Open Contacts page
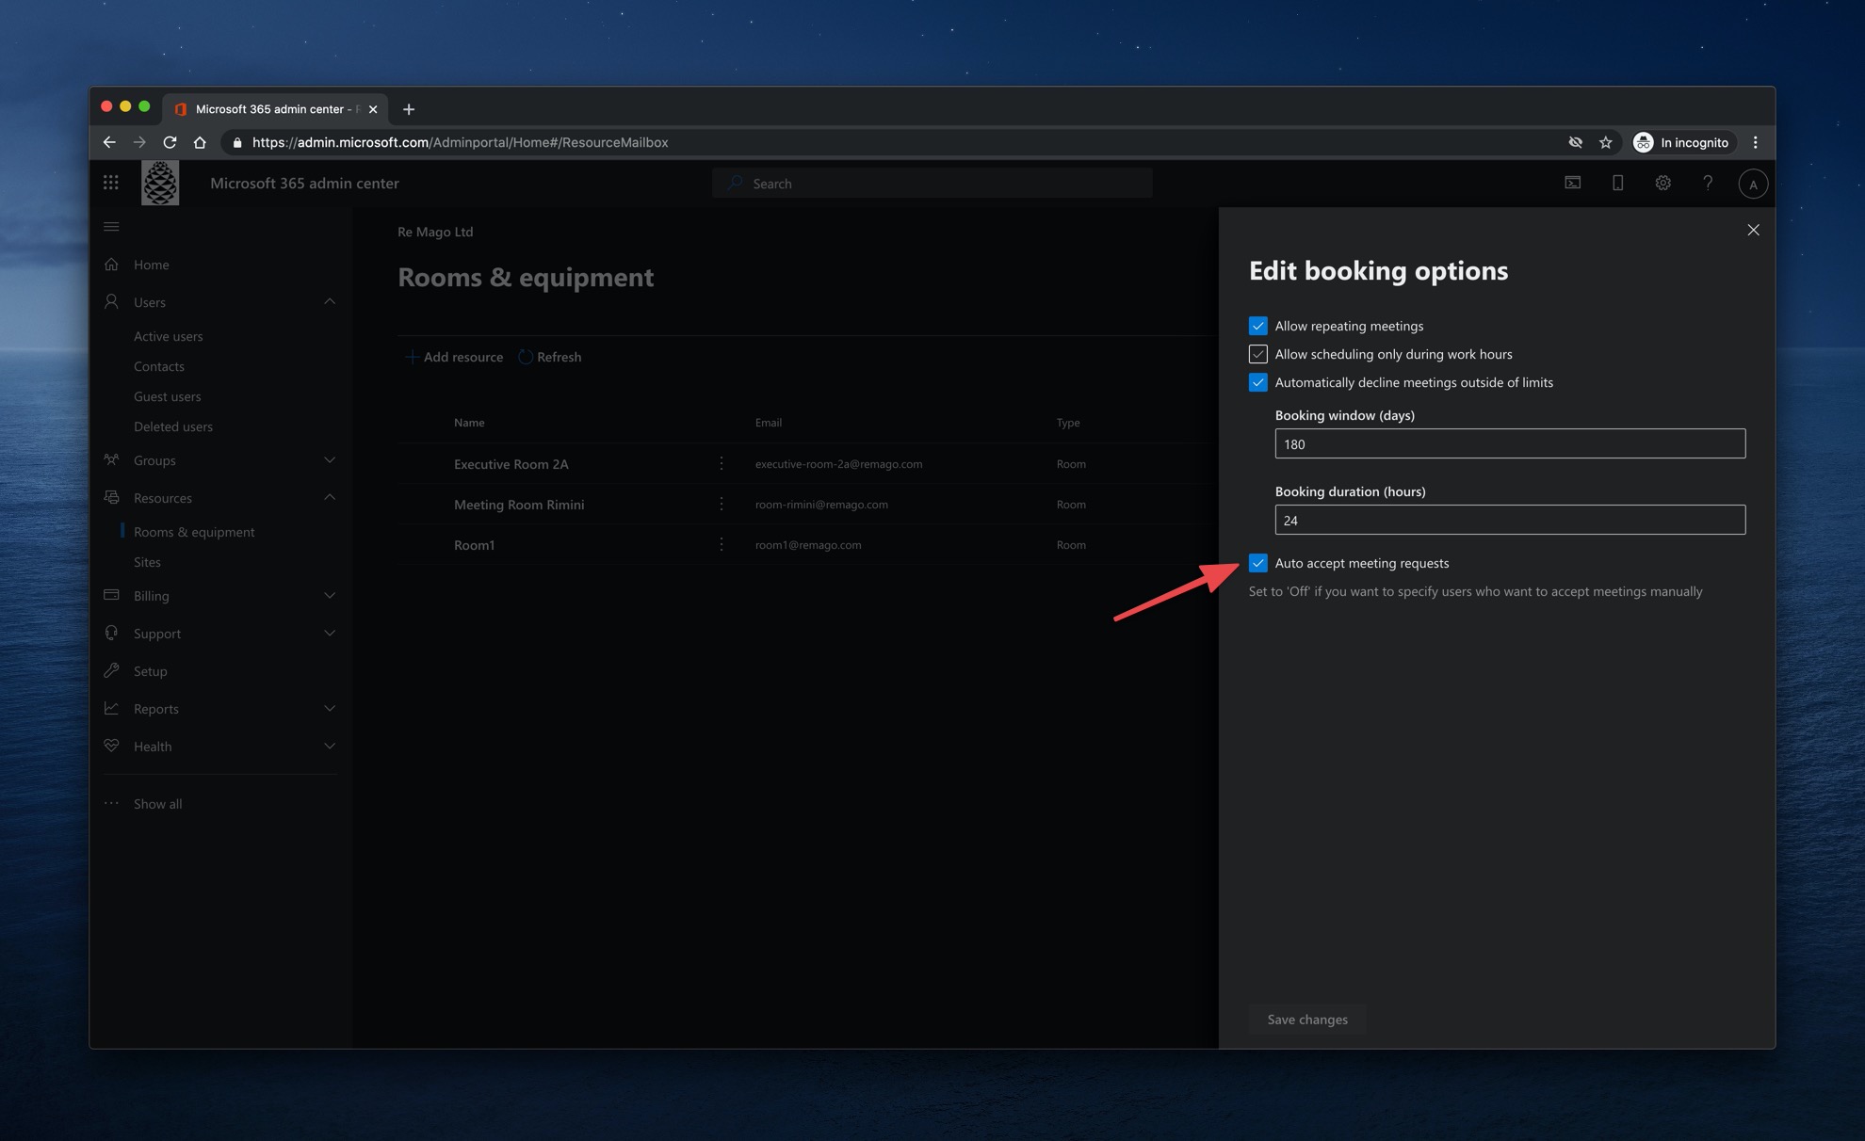 (158, 366)
